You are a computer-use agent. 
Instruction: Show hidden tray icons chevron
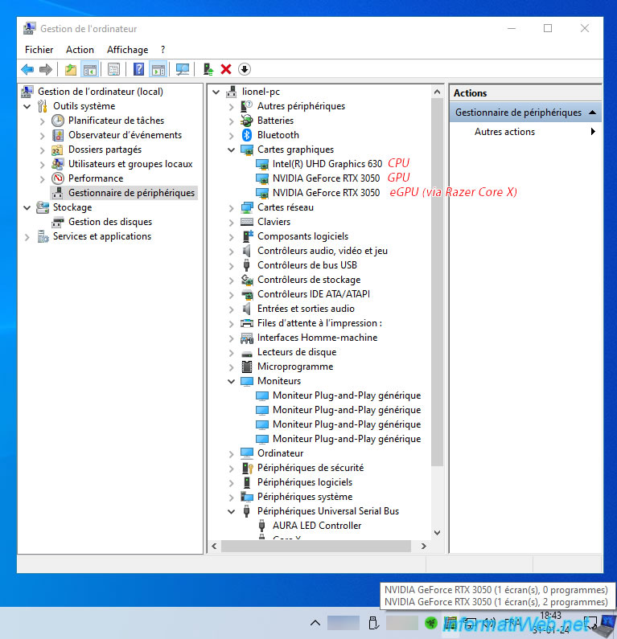(315, 623)
